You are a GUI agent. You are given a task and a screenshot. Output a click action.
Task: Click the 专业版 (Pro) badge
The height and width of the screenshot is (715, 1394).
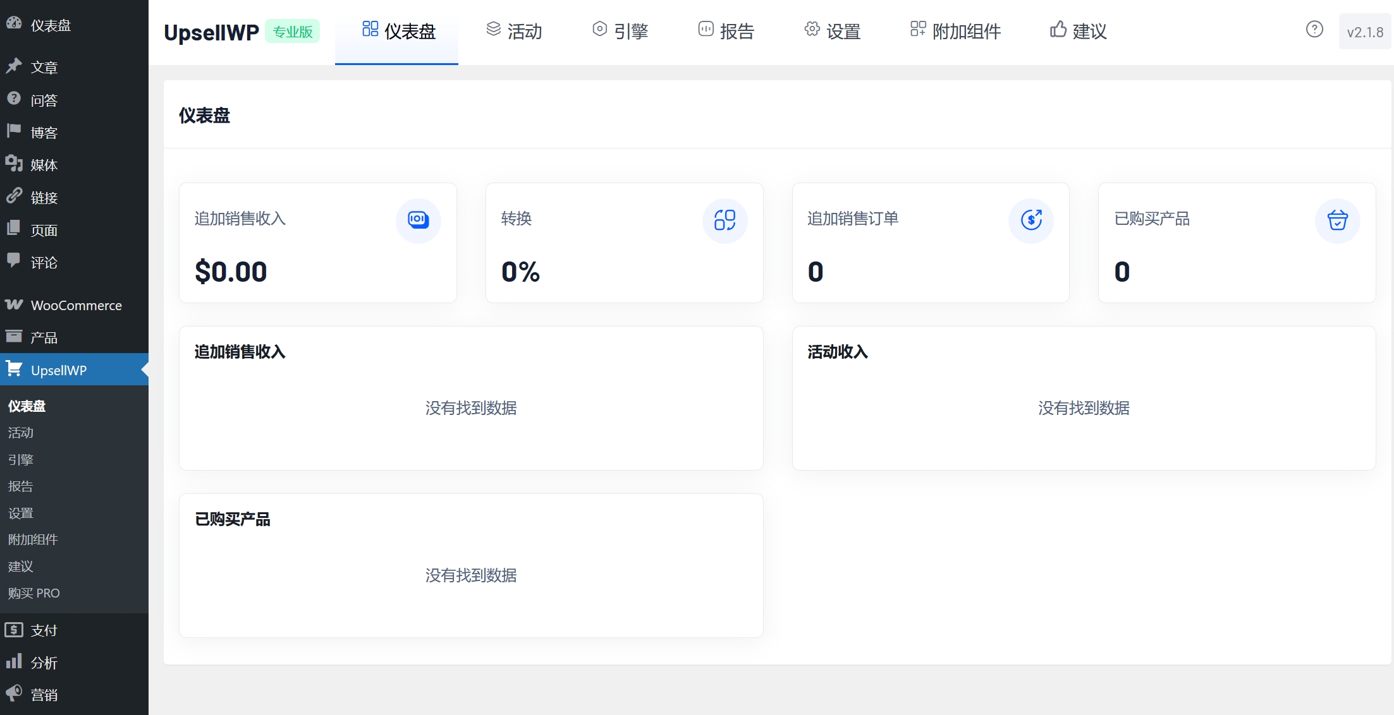(292, 32)
